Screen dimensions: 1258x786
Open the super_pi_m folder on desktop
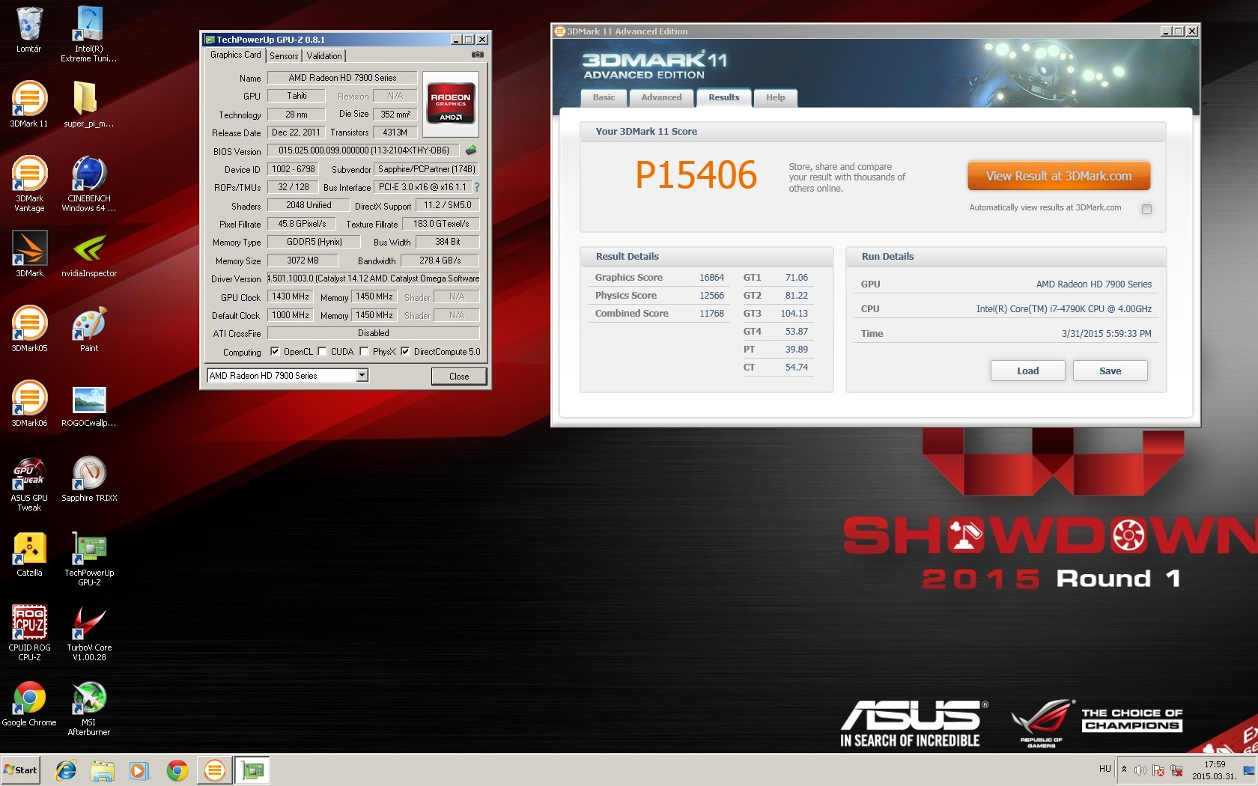point(88,105)
